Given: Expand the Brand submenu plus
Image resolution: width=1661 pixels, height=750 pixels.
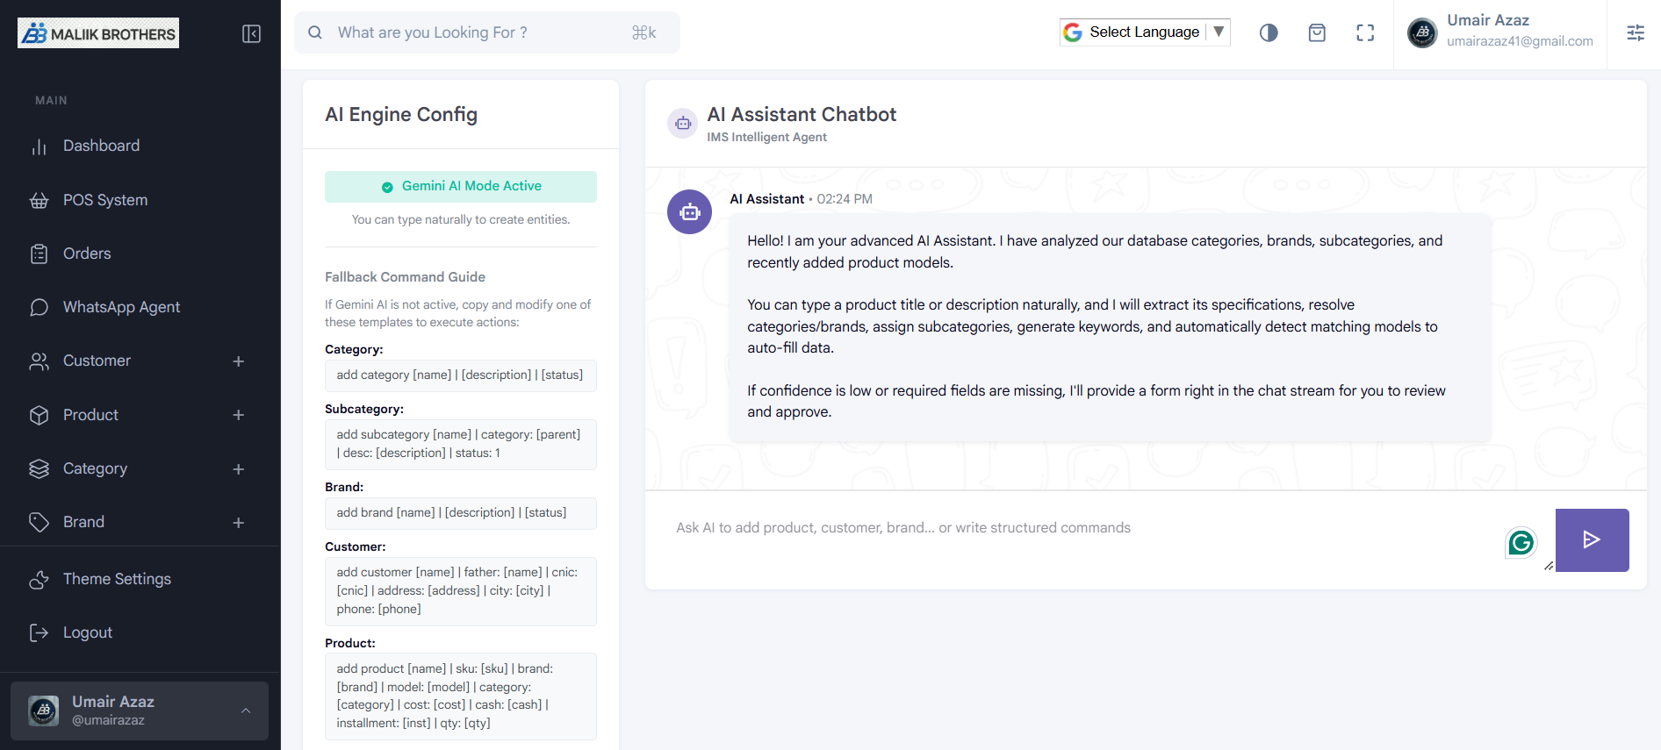Looking at the screenshot, I should click(x=238, y=523).
